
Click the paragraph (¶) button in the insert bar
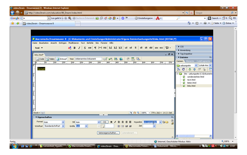(95, 48)
